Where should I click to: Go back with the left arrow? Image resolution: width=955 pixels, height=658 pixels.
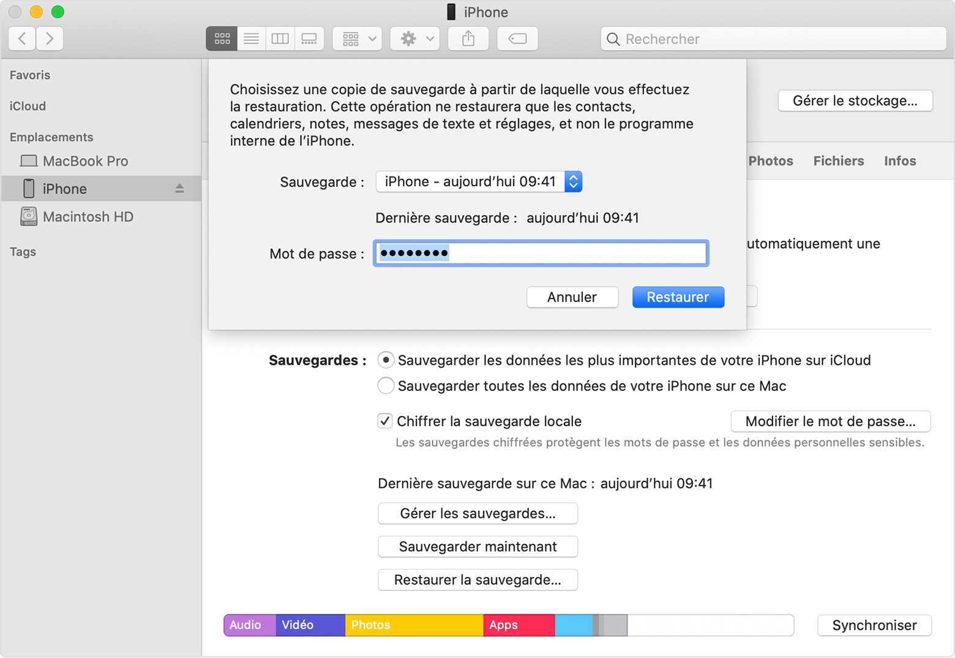click(x=22, y=39)
